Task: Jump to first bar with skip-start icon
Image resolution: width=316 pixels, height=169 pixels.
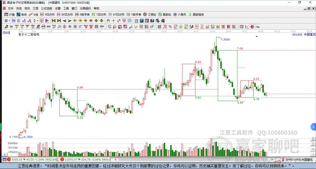Action: point(54,21)
